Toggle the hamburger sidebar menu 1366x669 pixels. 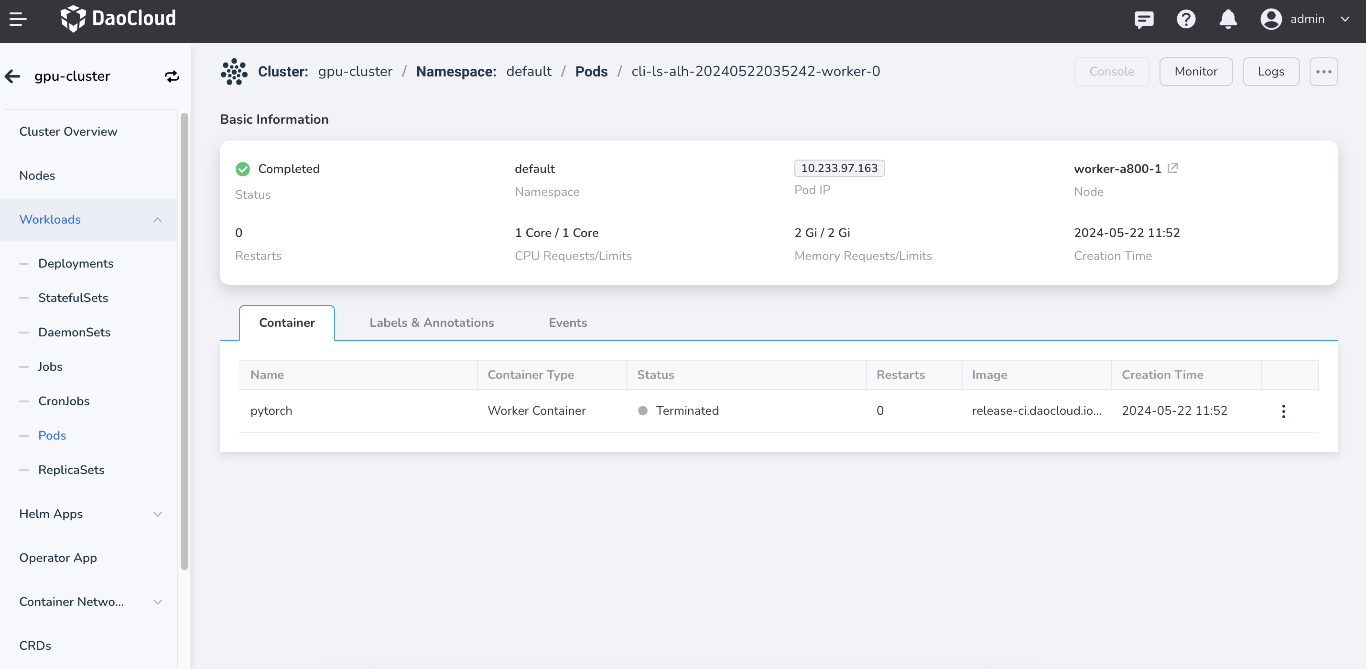click(18, 20)
